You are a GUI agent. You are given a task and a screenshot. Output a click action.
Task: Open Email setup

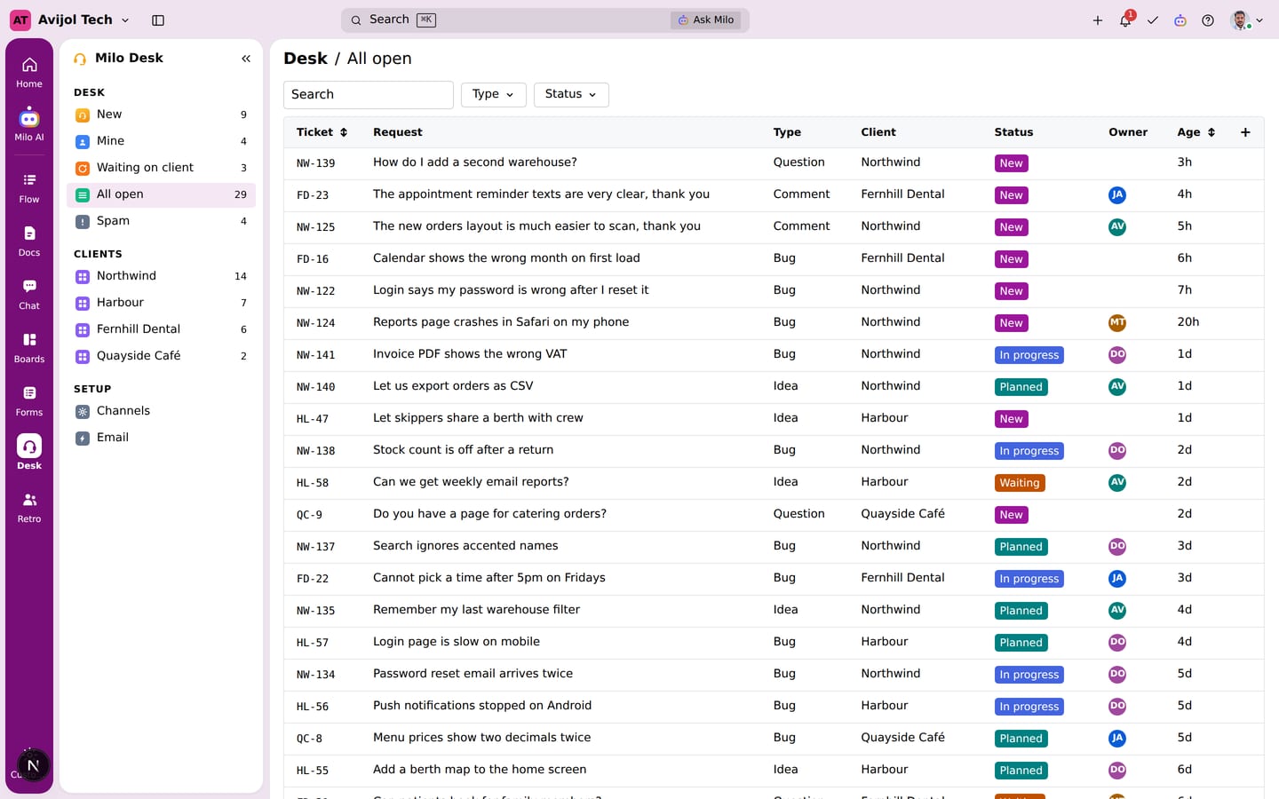click(x=161, y=438)
